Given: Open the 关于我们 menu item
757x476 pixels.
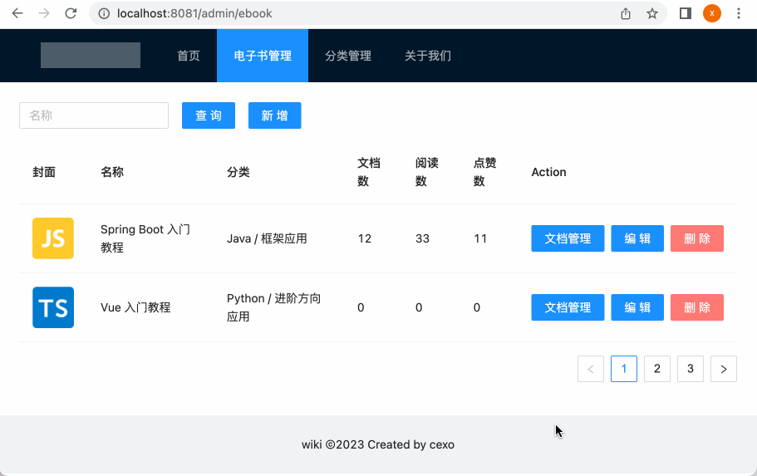Looking at the screenshot, I should [428, 56].
